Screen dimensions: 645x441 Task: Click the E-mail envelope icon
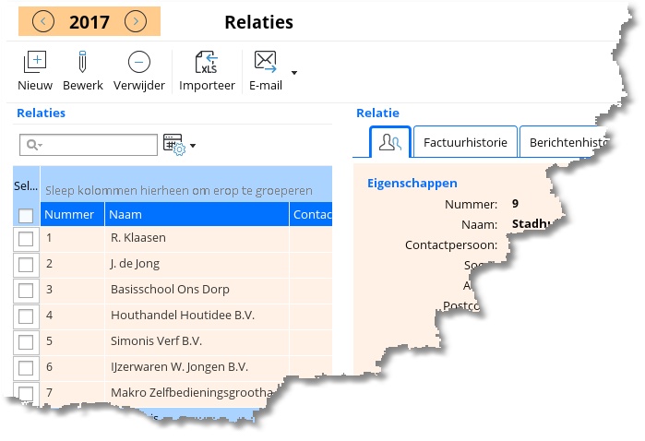coord(265,63)
